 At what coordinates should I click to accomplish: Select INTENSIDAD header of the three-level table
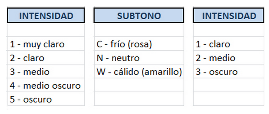229,15
